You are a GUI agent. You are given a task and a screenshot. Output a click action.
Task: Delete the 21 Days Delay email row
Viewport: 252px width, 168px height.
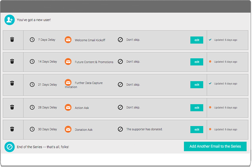12,83
